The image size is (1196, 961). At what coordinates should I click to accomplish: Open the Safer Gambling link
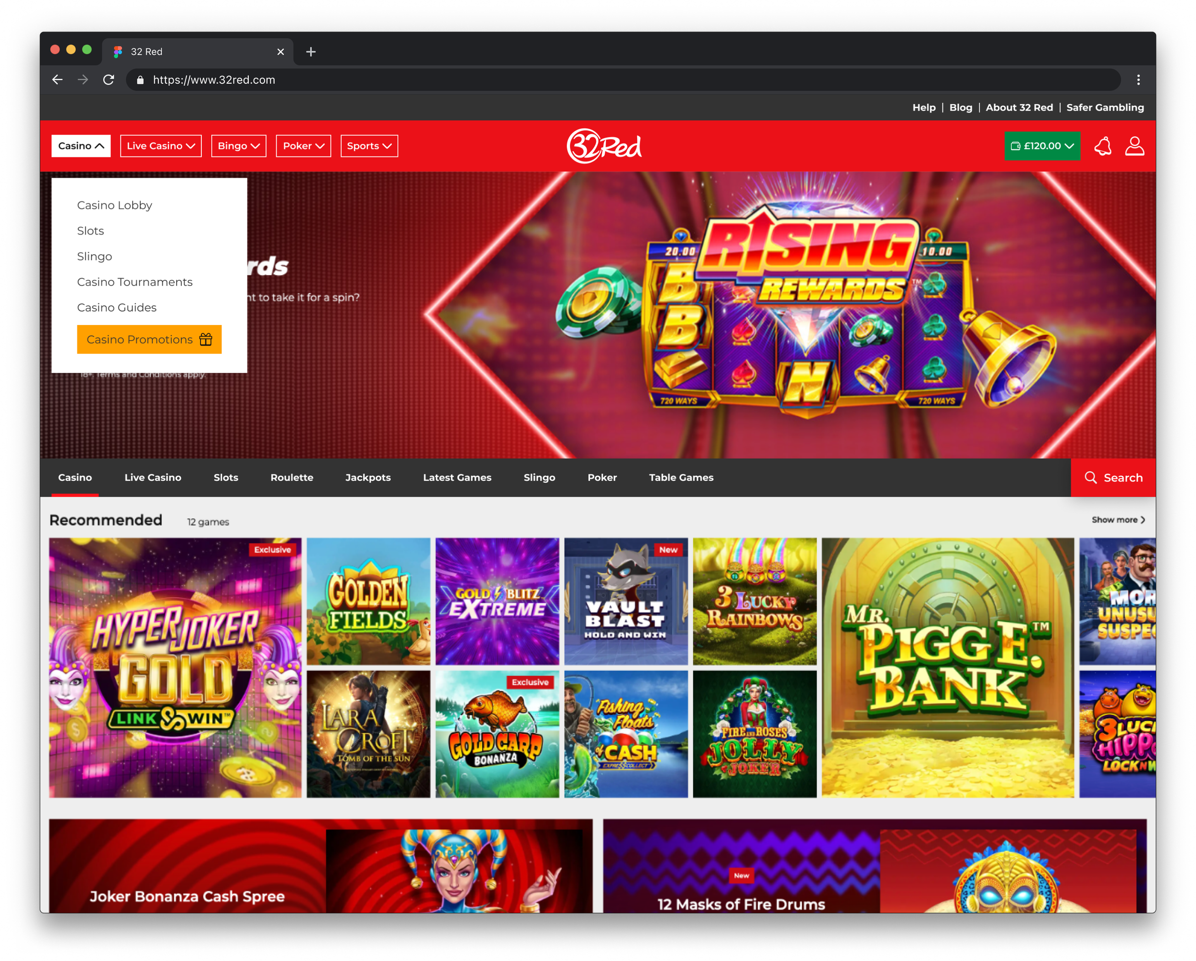click(x=1105, y=108)
